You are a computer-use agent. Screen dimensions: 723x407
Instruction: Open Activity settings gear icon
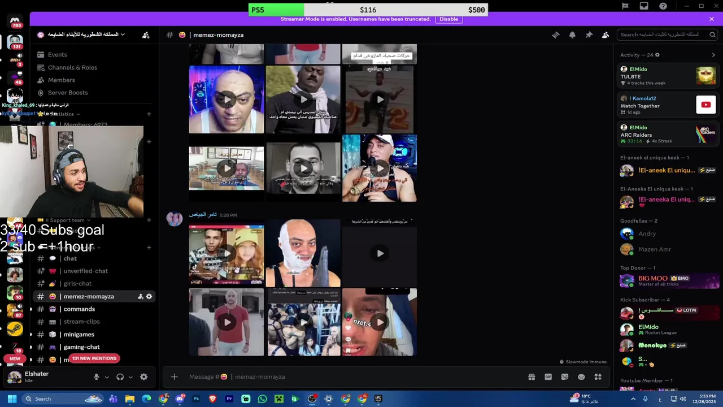coord(657,55)
